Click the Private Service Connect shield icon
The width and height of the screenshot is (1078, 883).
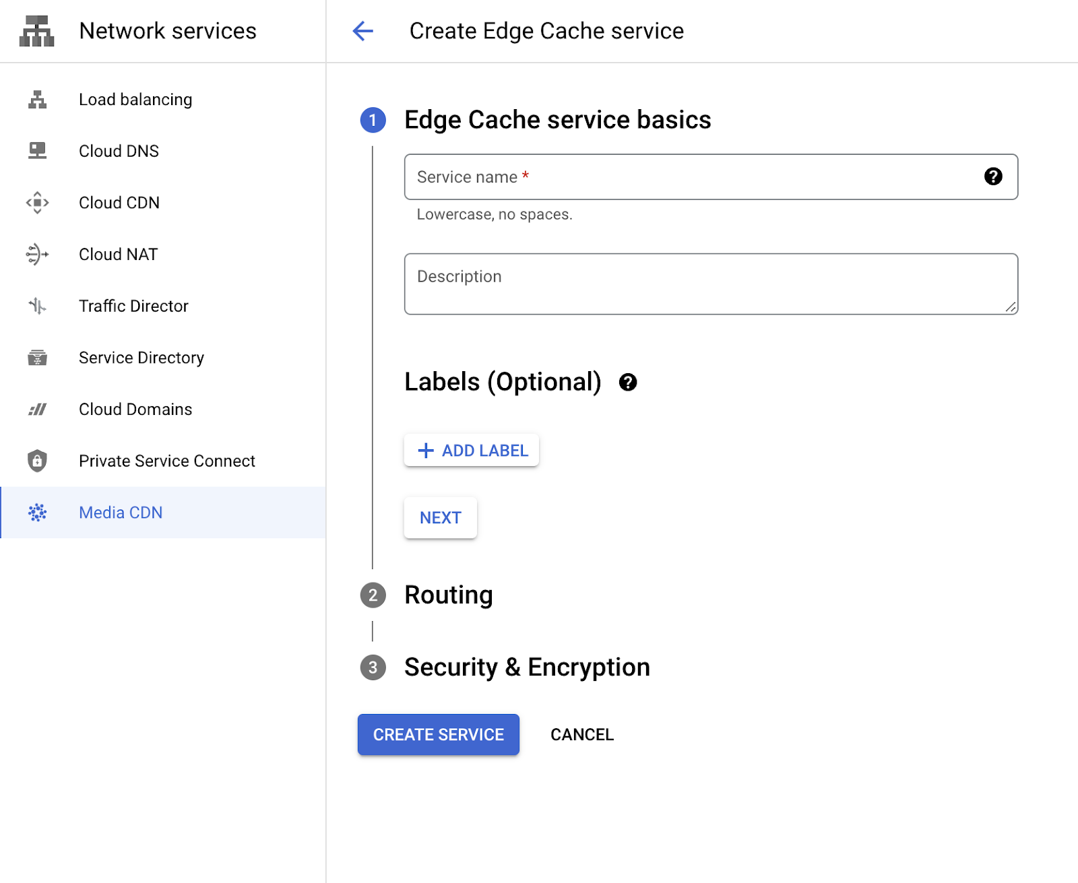38,461
